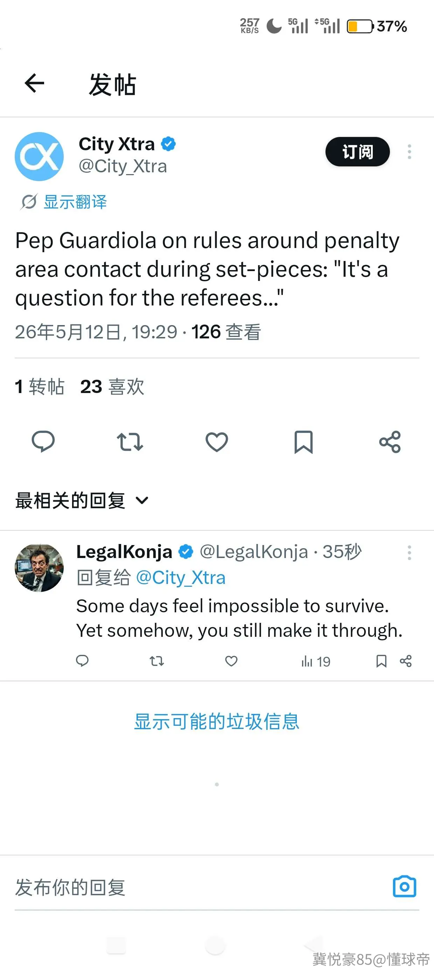The image size is (434, 971).
Task: Show possible spam via 显示可能的垃圾信息
Action: click(217, 722)
